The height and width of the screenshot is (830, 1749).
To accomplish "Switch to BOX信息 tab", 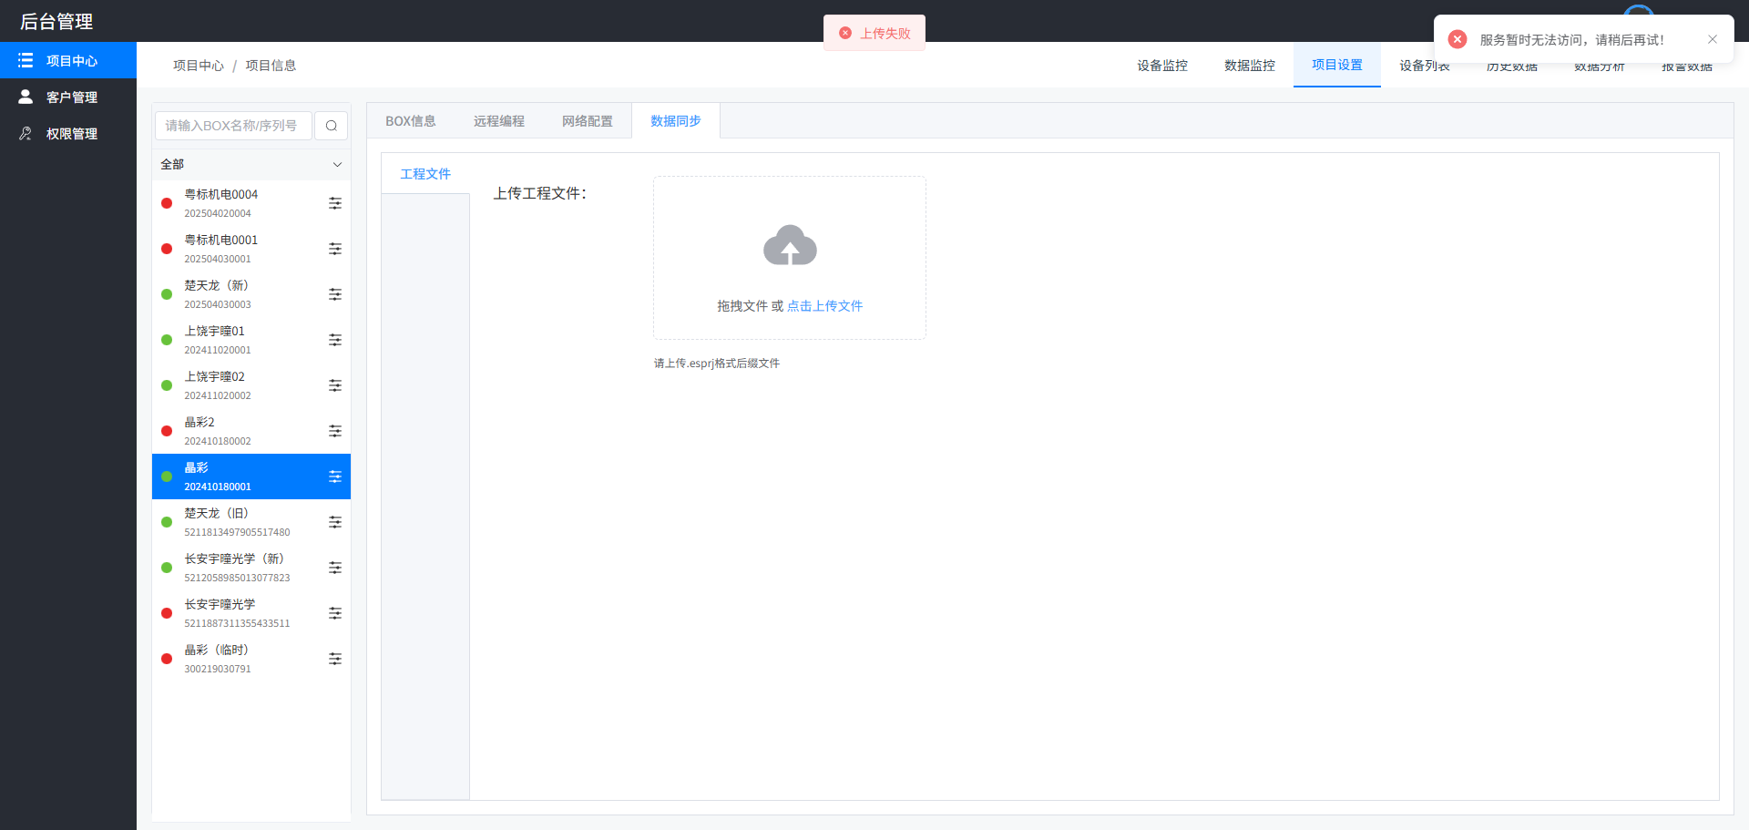I will coord(411,121).
